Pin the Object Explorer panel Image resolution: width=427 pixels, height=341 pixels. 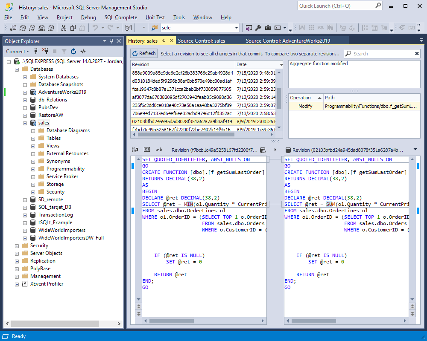tap(111, 41)
